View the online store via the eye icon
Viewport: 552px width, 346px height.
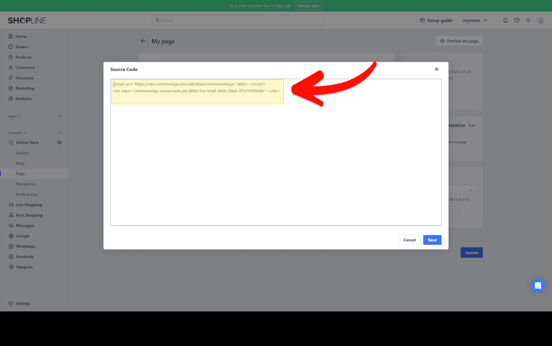60,143
